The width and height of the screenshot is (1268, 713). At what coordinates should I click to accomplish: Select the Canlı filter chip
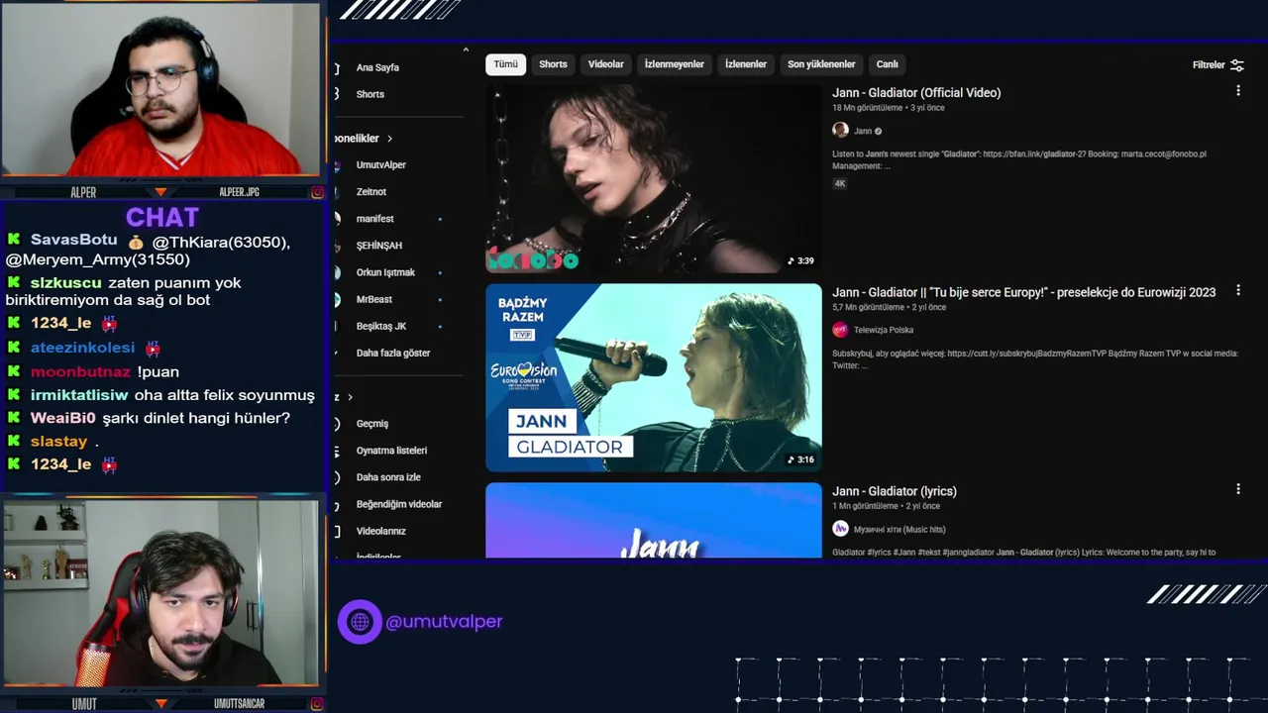(x=887, y=64)
